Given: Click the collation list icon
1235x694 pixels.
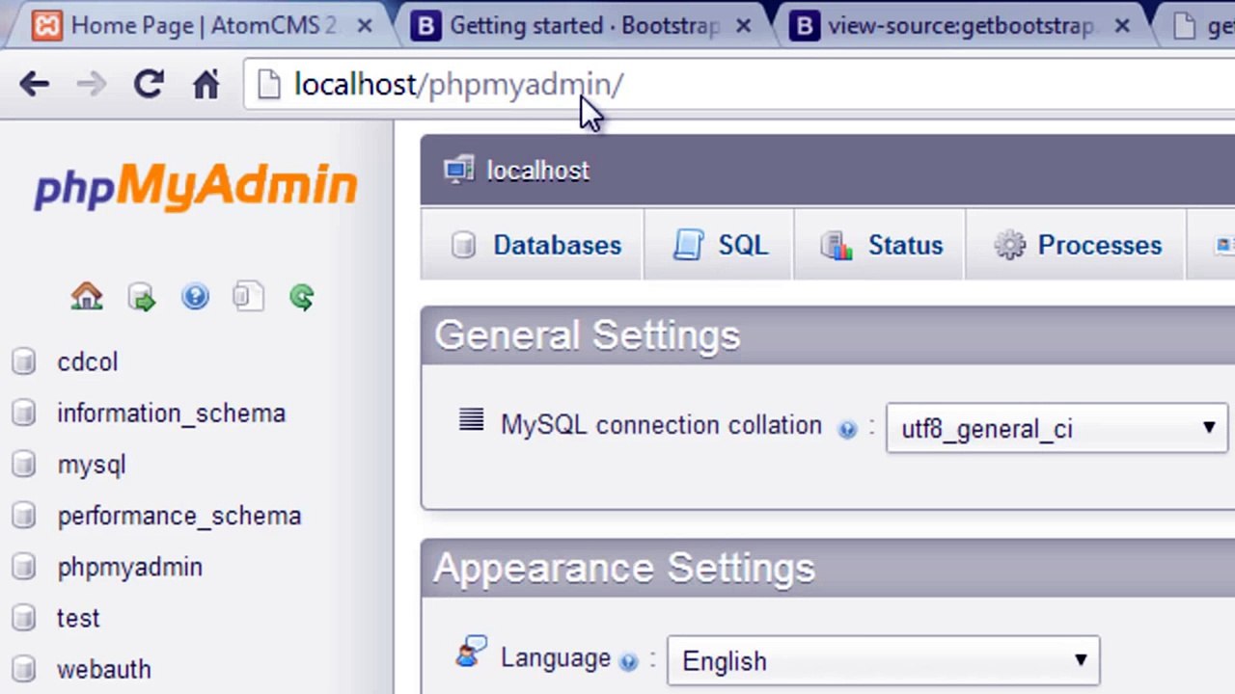Looking at the screenshot, I should pyautogui.click(x=471, y=419).
